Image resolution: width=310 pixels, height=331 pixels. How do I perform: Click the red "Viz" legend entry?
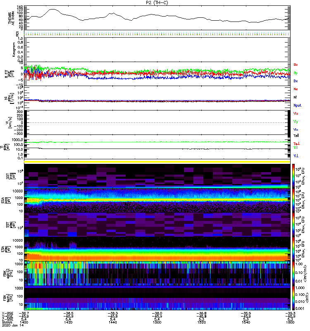click(296, 113)
